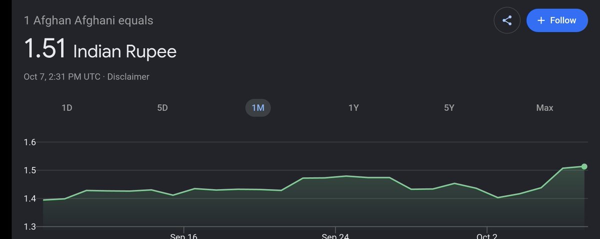Select the latest data point dot on chart
The width and height of the screenshot is (600, 239).
(584, 167)
